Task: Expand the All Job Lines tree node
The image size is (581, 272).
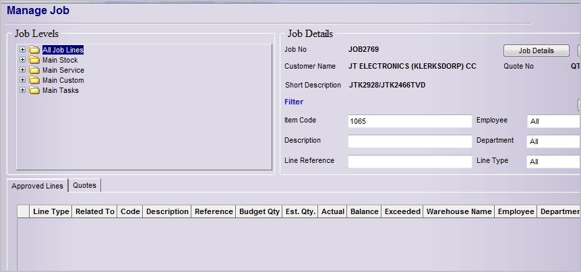Action: click(x=23, y=50)
